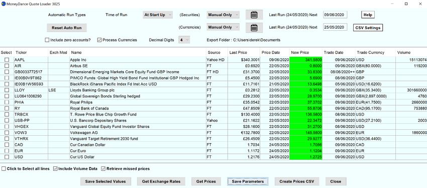Select the PHIA row checkbox
Viewport: 427px width, 188px height.
(x=7, y=102)
